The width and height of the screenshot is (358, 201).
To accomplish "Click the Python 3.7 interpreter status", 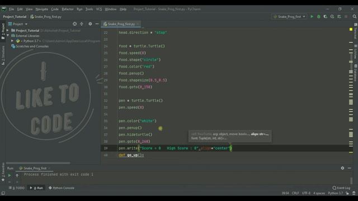I will tap(336, 193).
